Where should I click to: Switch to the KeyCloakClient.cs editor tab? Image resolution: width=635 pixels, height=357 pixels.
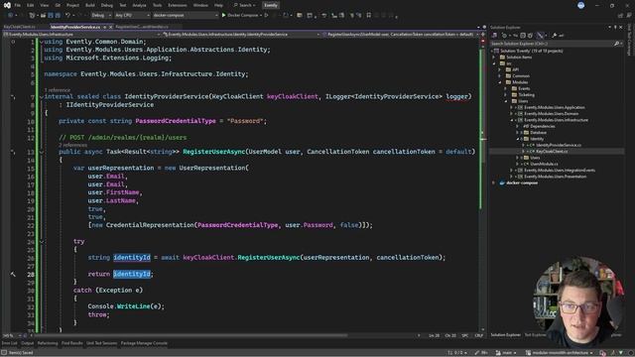tap(20, 27)
